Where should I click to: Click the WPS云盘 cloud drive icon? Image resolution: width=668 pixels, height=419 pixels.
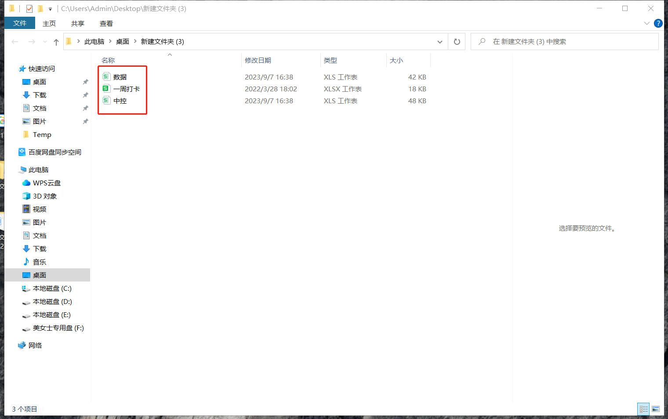26,183
